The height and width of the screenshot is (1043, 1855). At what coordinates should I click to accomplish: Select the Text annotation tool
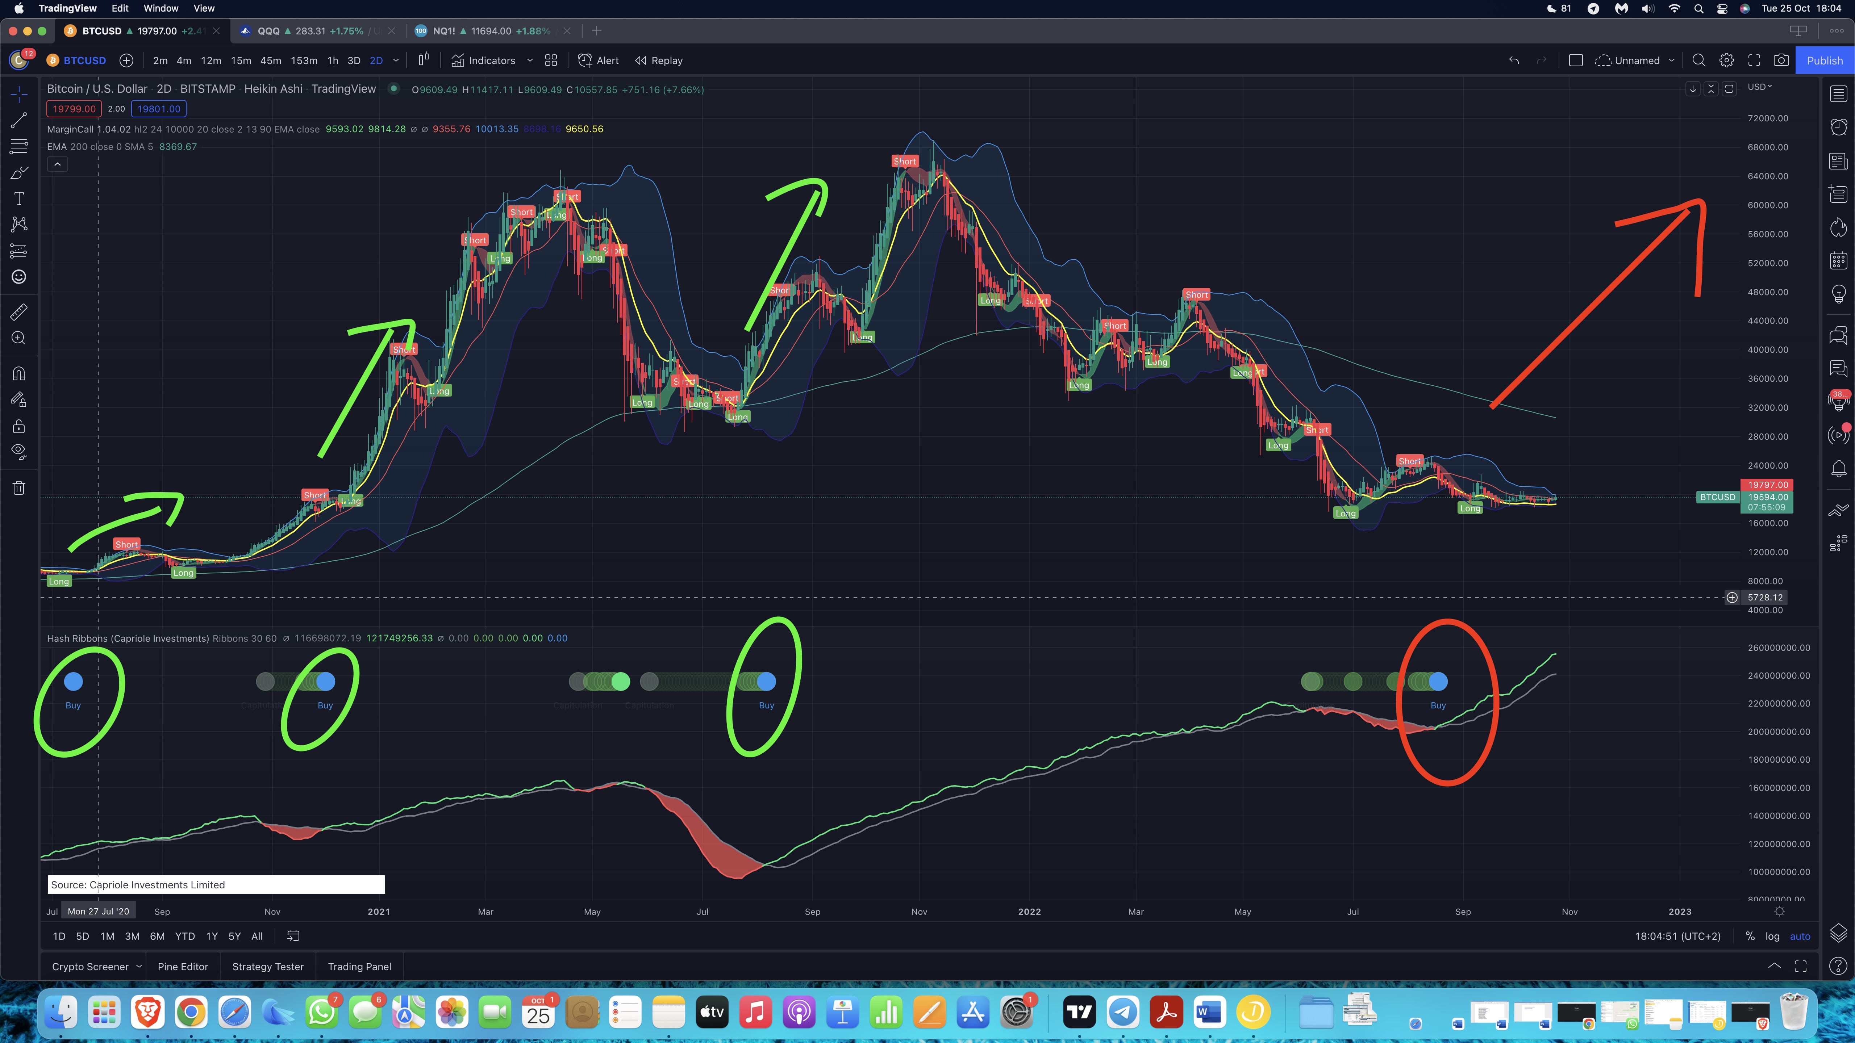point(19,199)
